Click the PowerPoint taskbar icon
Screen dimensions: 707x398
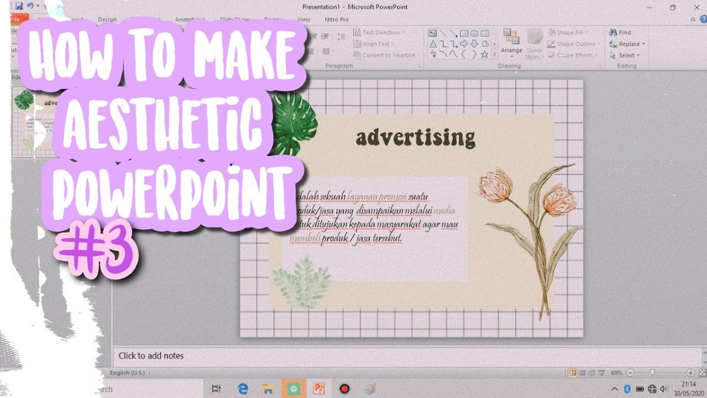pyautogui.click(x=319, y=389)
